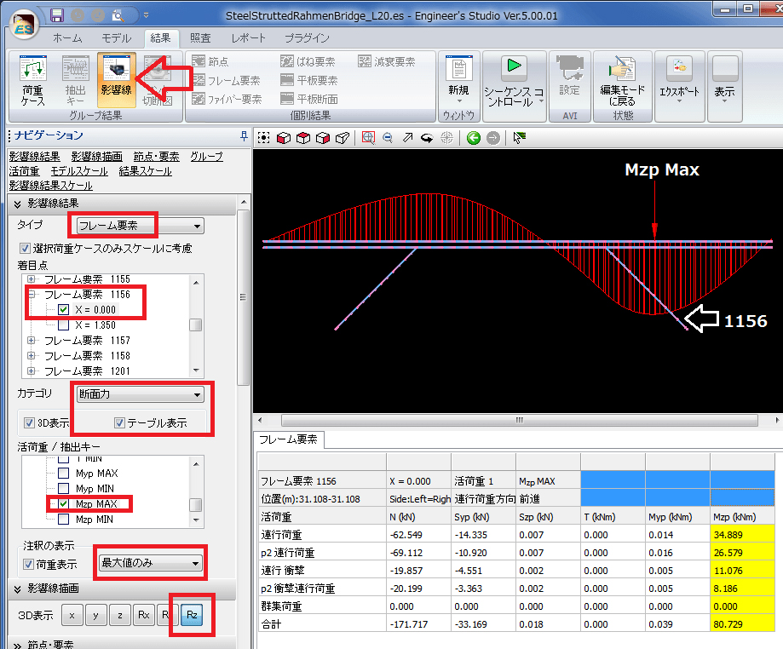The width and height of the screenshot is (783, 649).
Task: Expand フレーム要素 1157 tree node
Action: click(x=32, y=341)
